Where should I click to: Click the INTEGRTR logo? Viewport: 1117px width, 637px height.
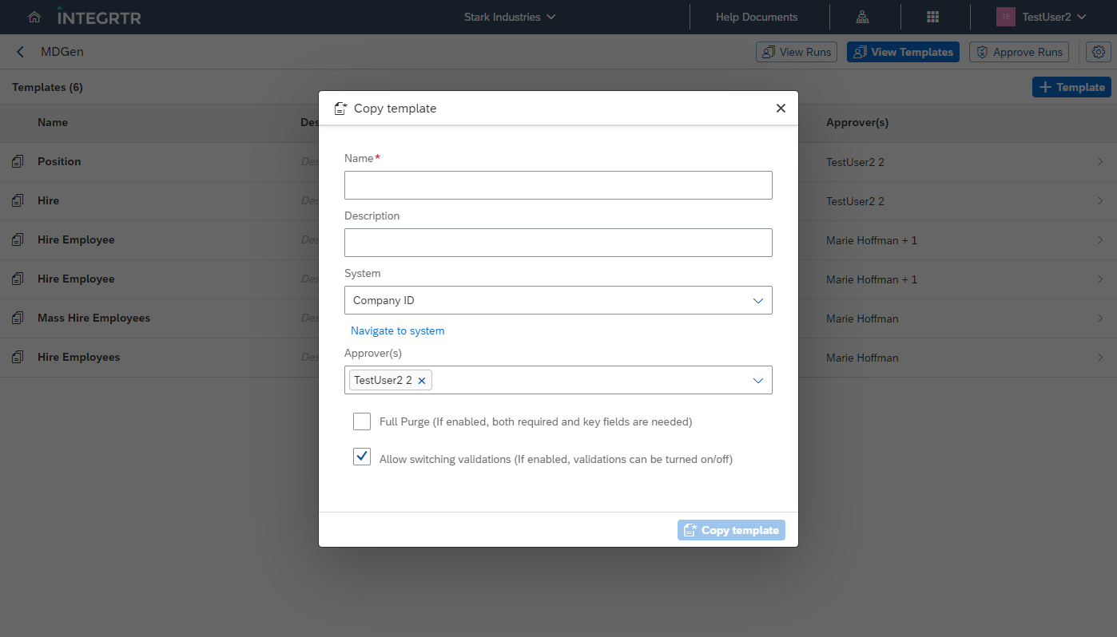click(x=97, y=16)
